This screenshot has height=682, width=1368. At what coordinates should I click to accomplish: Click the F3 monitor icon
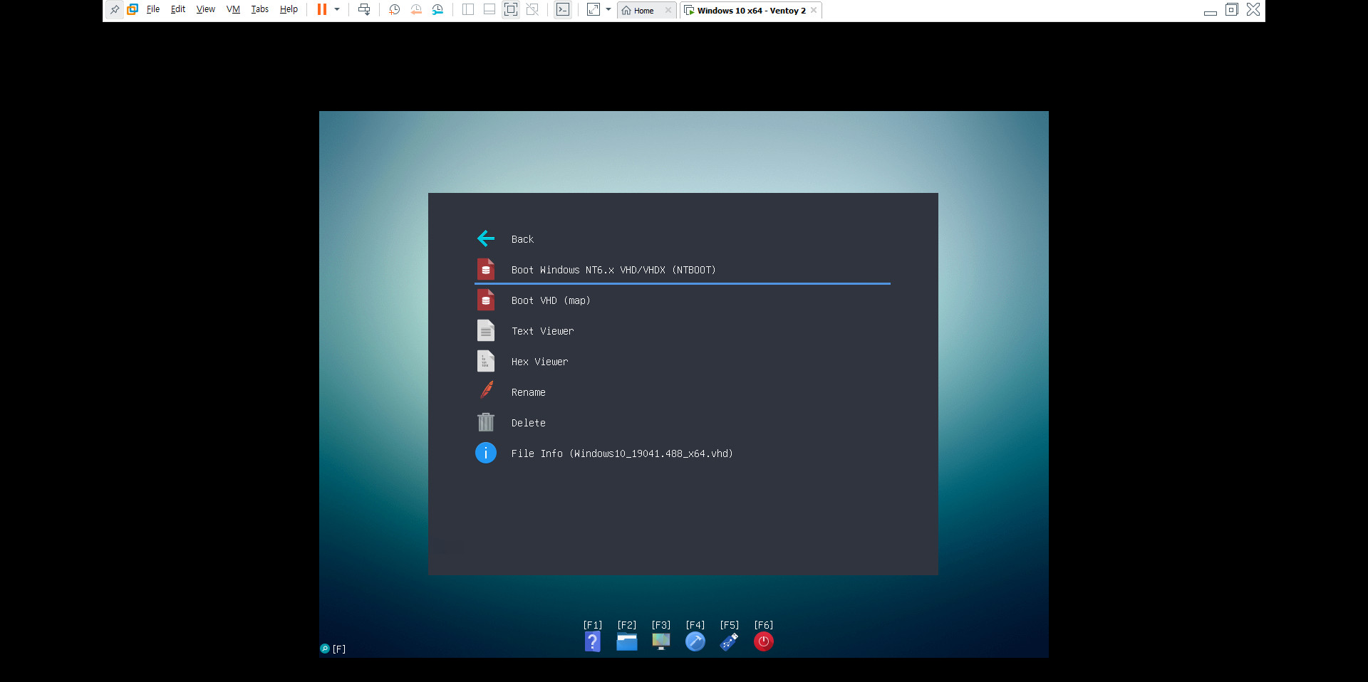[x=661, y=641]
